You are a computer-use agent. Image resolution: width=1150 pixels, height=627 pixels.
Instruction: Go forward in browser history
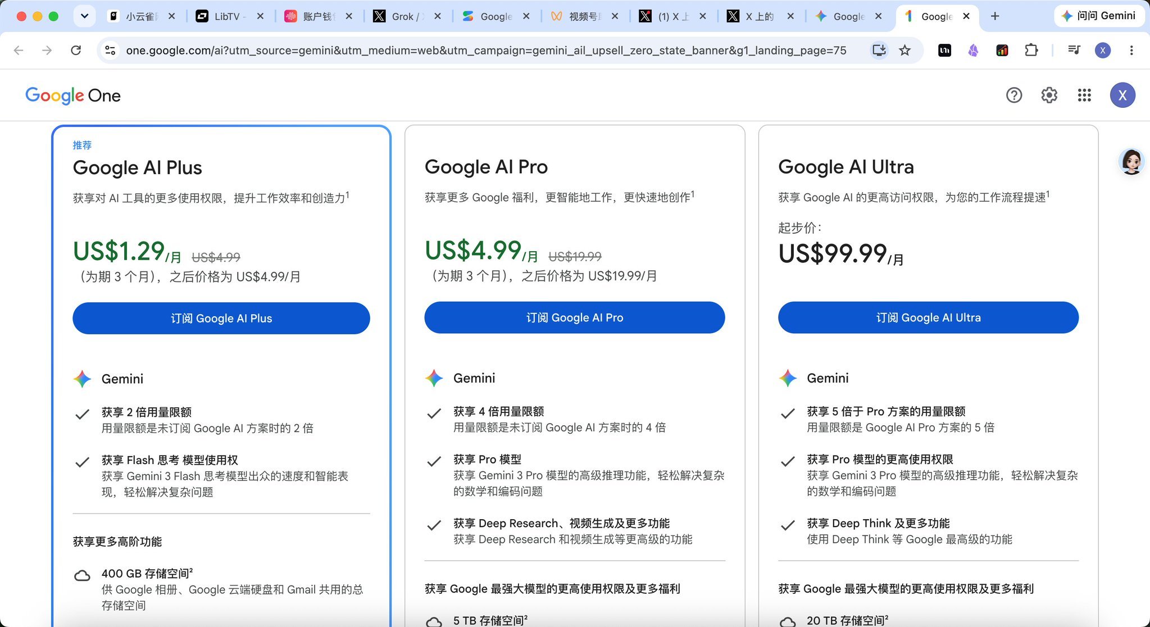pos(47,51)
